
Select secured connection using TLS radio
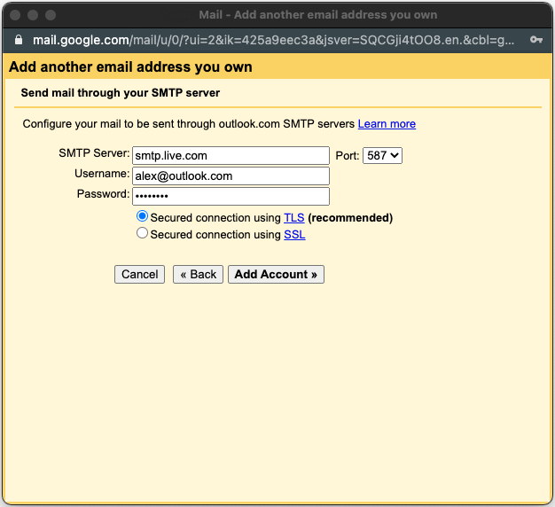click(142, 216)
